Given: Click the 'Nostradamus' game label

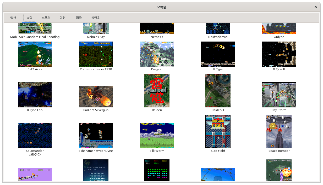Looking at the screenshot, I should [x=218, y=37].
